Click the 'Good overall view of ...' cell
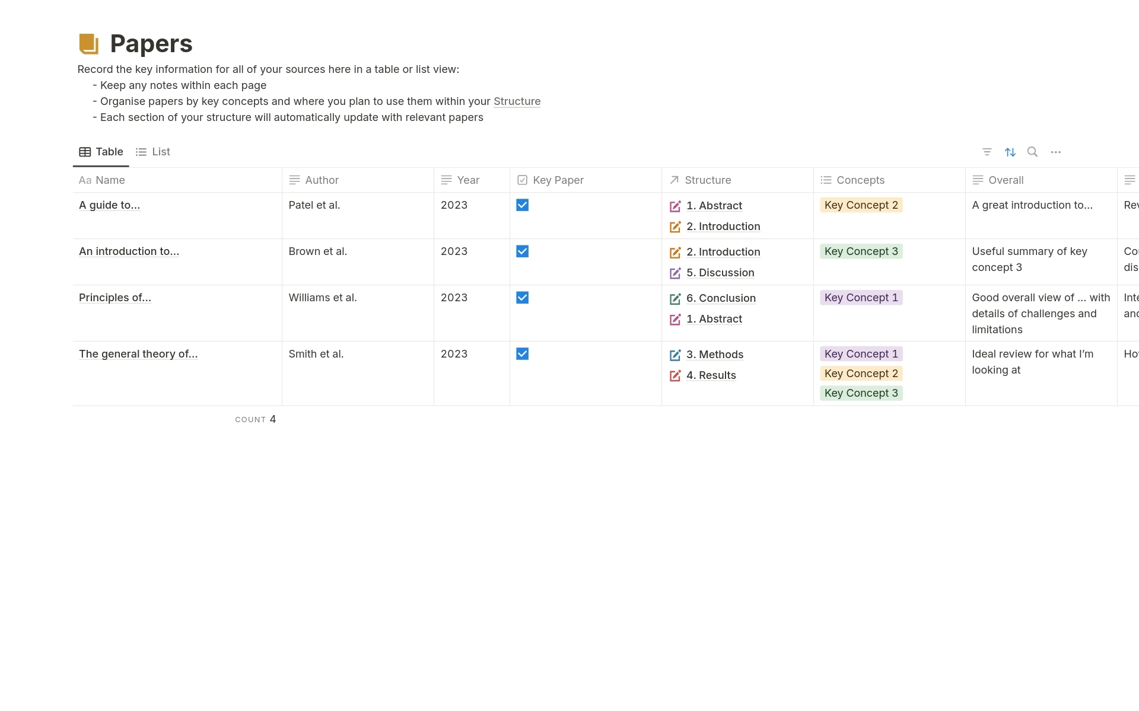This screenshot has width=1139, height=711. coord(1041,313)
